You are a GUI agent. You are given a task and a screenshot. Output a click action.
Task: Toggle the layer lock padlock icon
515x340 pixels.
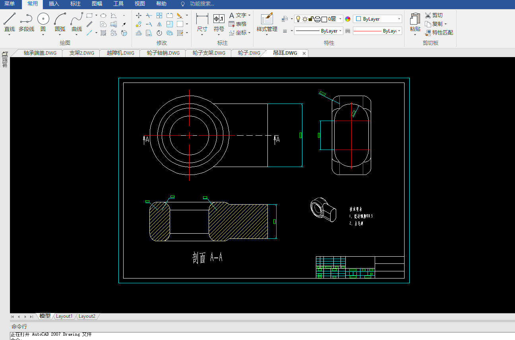point(311,19)
